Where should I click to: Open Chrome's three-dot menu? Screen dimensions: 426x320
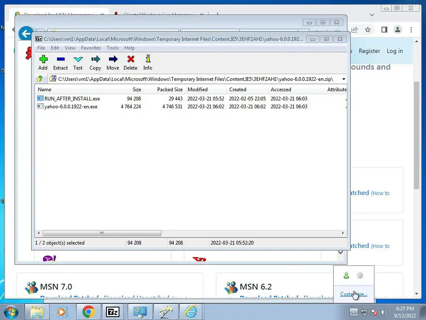tap(411, 30)
